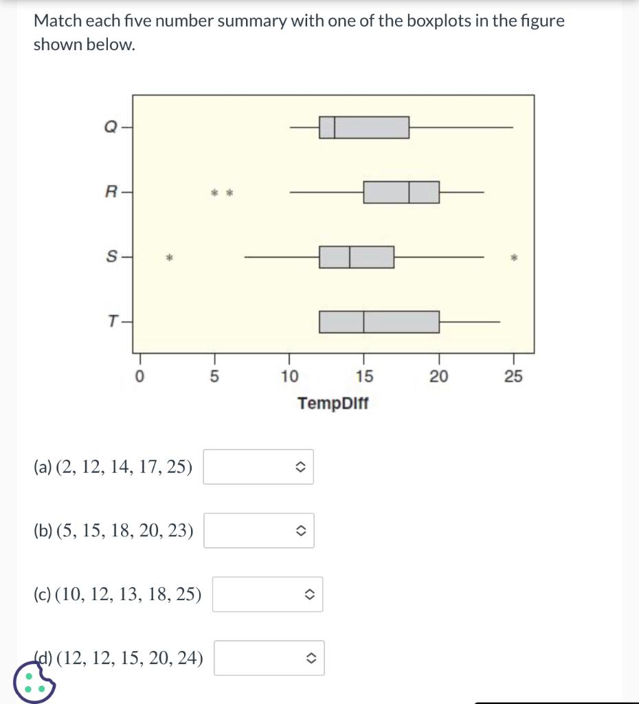The width and height of the screenshot is (639, 704).
Task: Select the summary text (b) (5, 15, 18, 20, 23)
Action: coord(113,530)
